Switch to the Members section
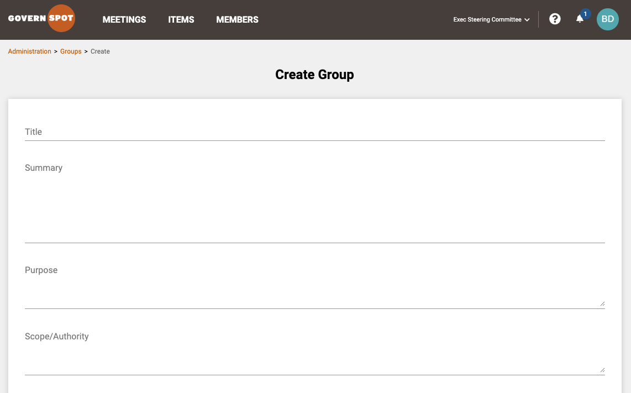The height and width of the screenshot is (393, 631). pos(238,20)
